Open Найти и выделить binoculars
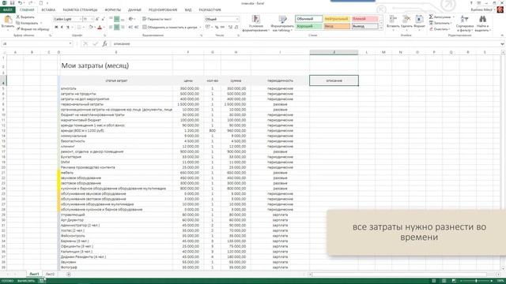 point(482,24)
